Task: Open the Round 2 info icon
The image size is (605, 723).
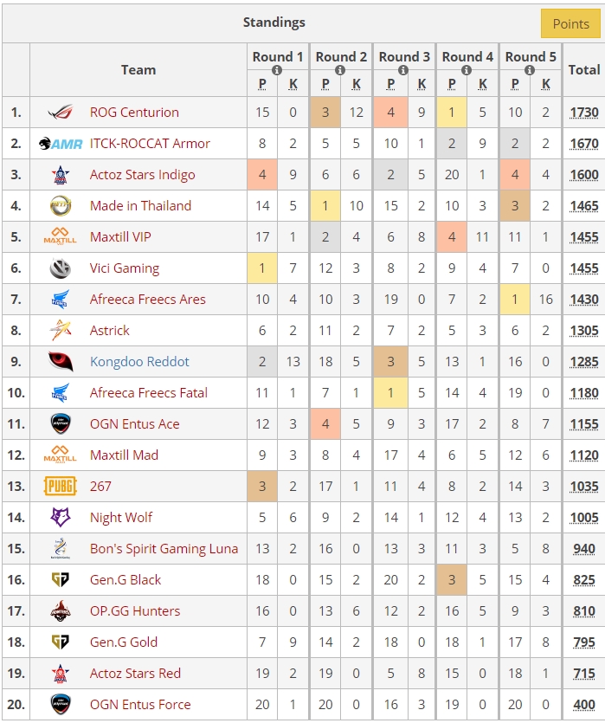Action: click(x=340, y=70)
